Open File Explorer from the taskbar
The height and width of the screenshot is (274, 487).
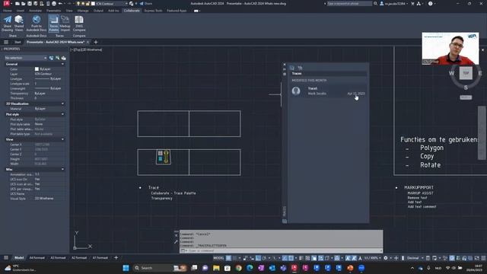pos(216,268)
